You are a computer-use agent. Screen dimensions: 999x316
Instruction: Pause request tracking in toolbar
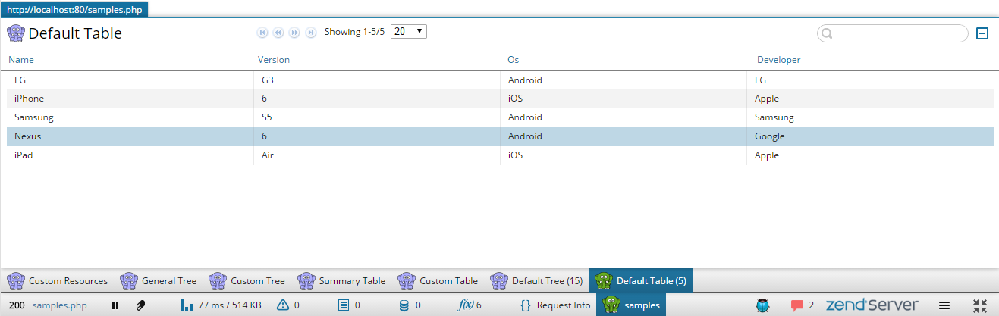[x=115, y=305]
